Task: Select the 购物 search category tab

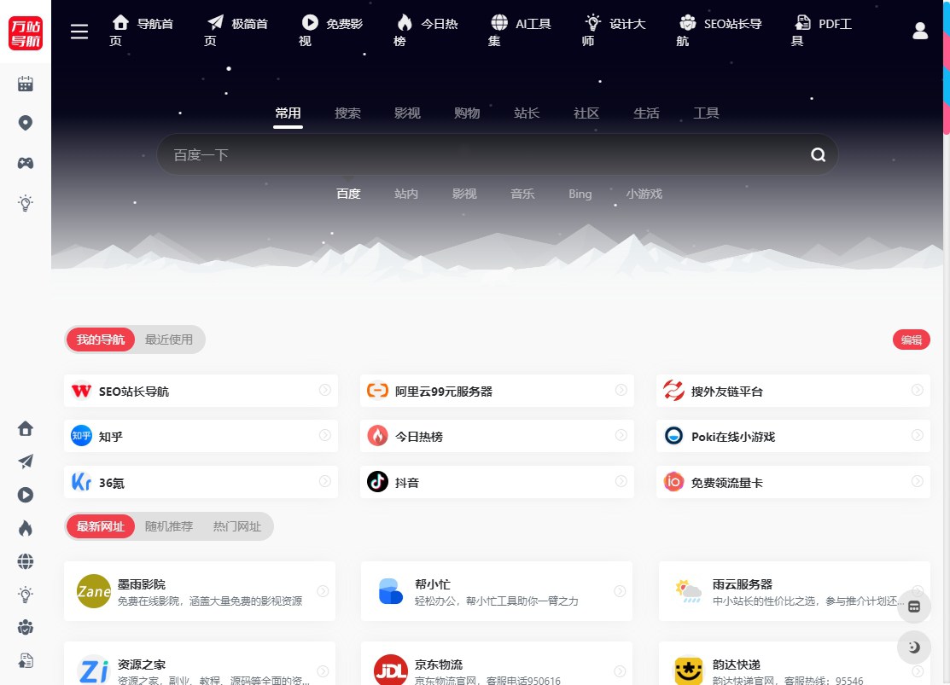Action: pyautogui.click(x=467, y=113)
